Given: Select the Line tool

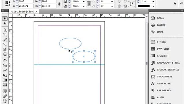Looking at the screenshot, I should [5, 44].
